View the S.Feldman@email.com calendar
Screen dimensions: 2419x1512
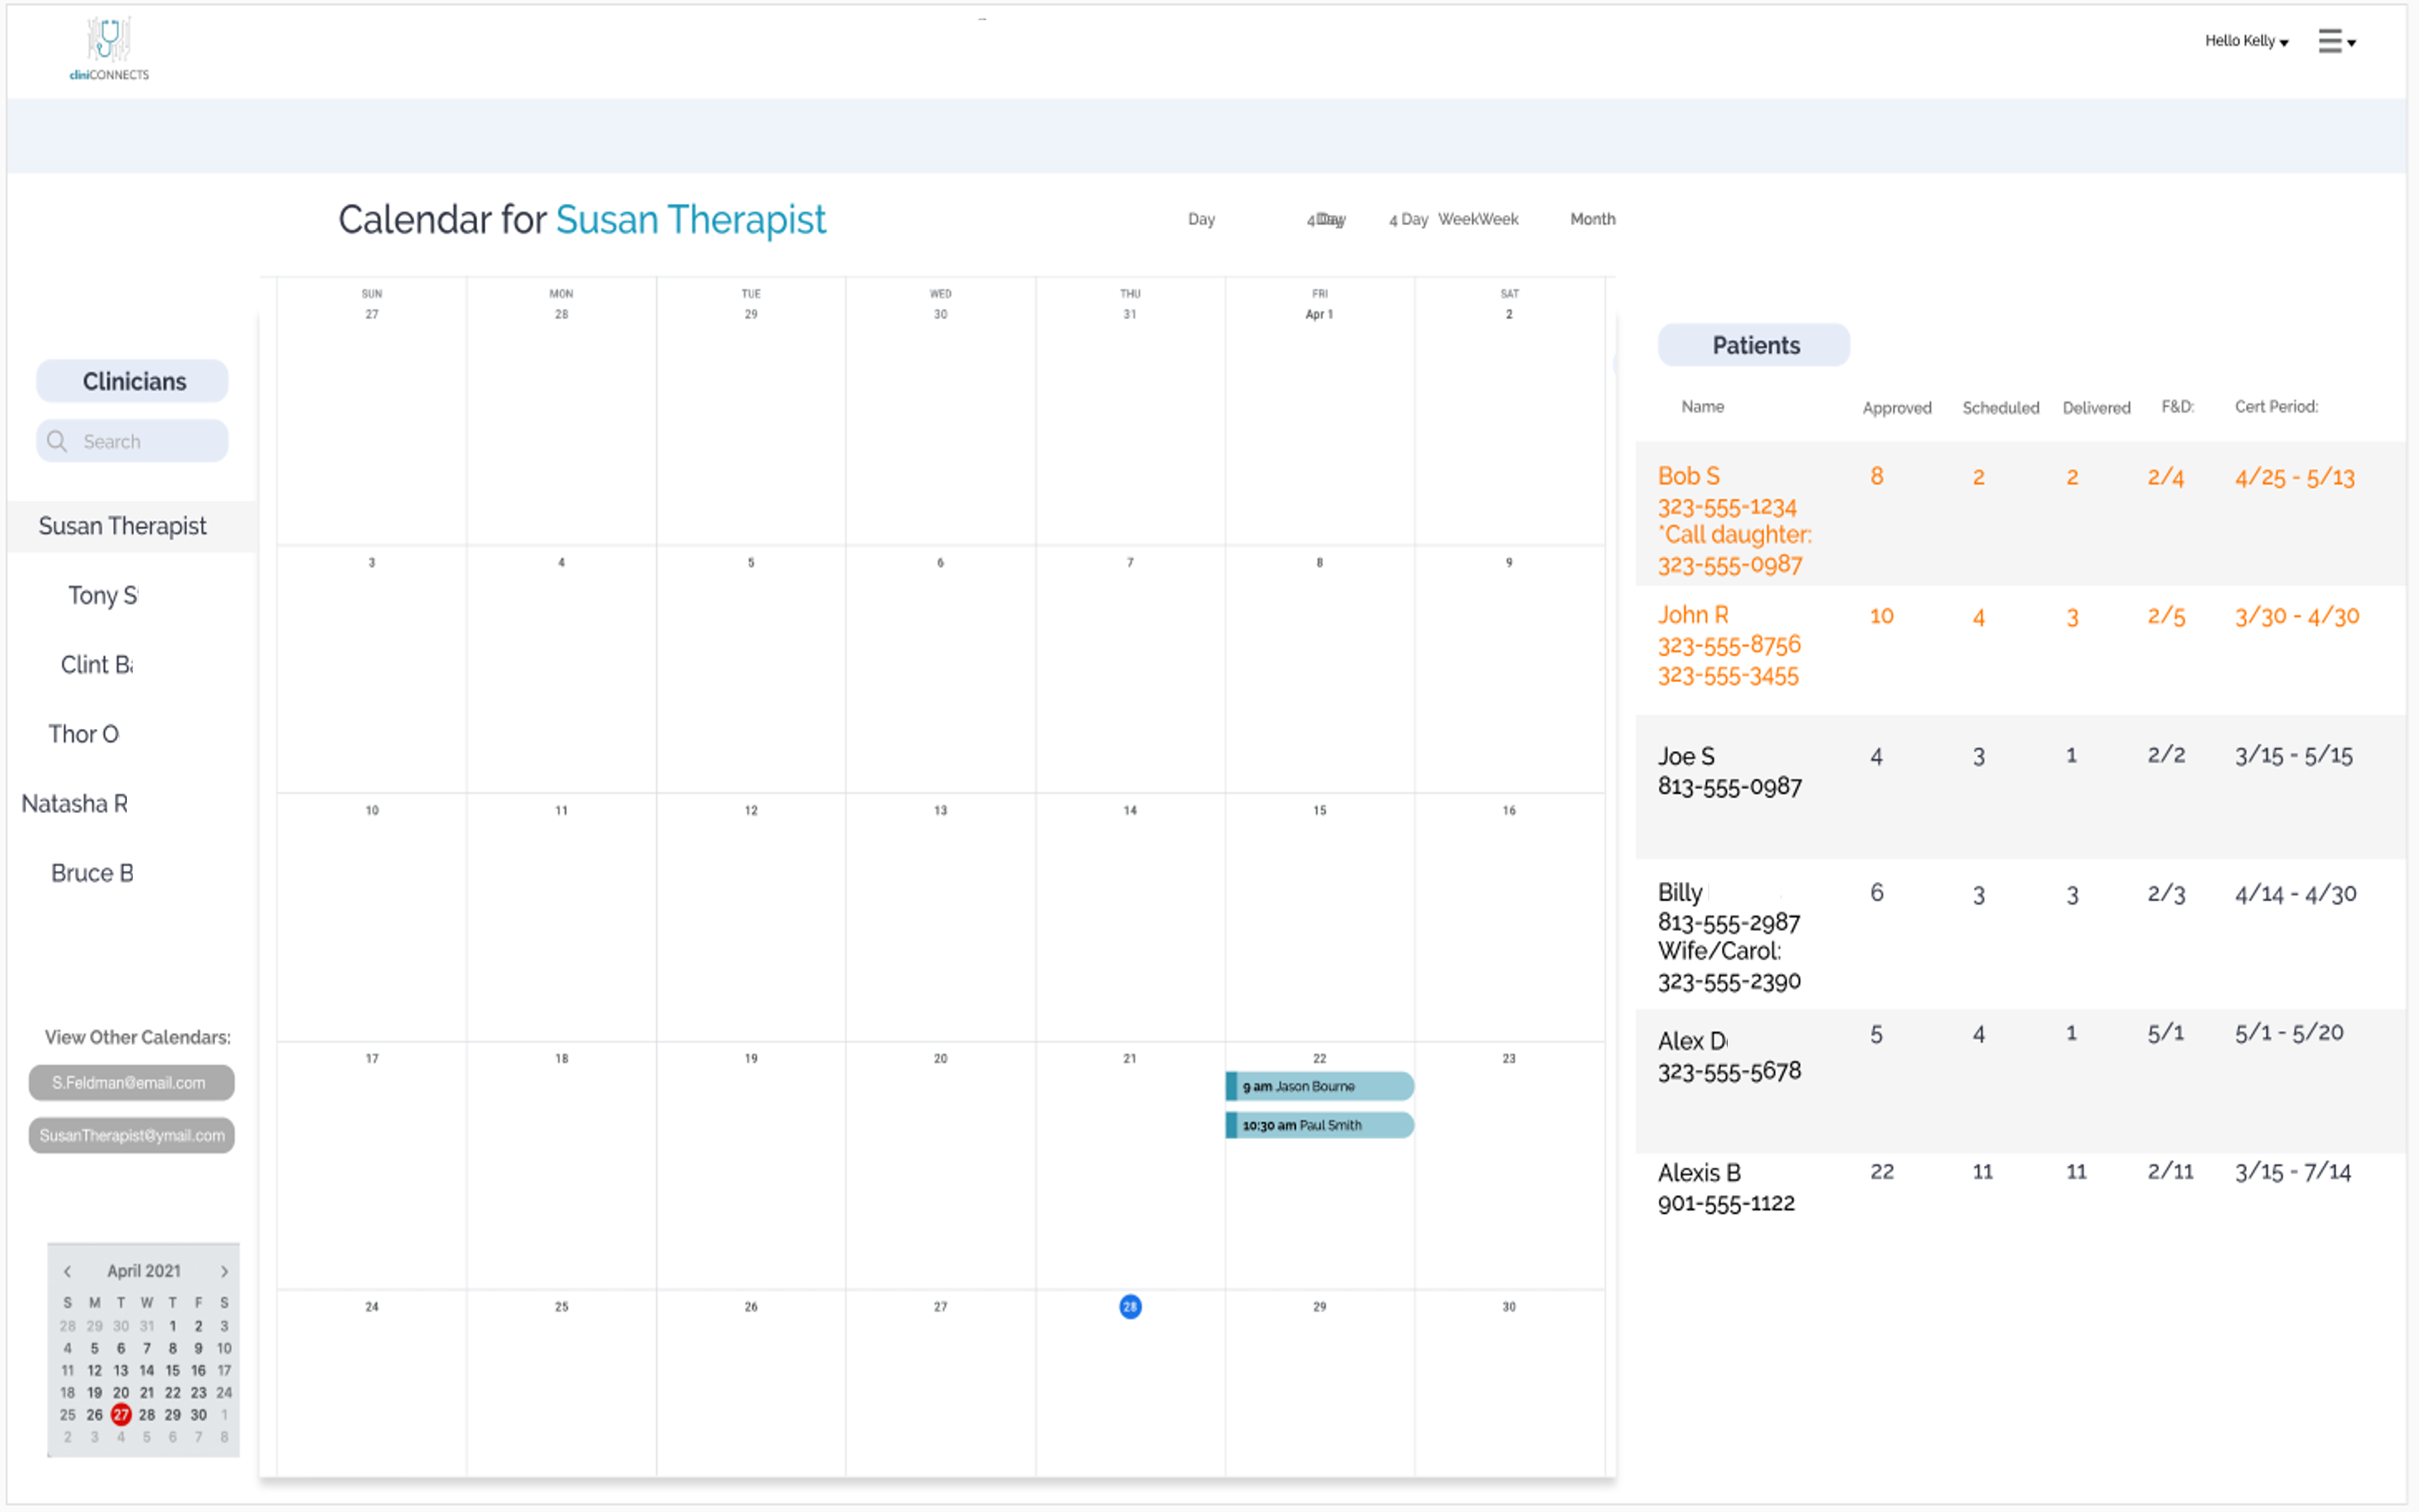[131, 1082]
